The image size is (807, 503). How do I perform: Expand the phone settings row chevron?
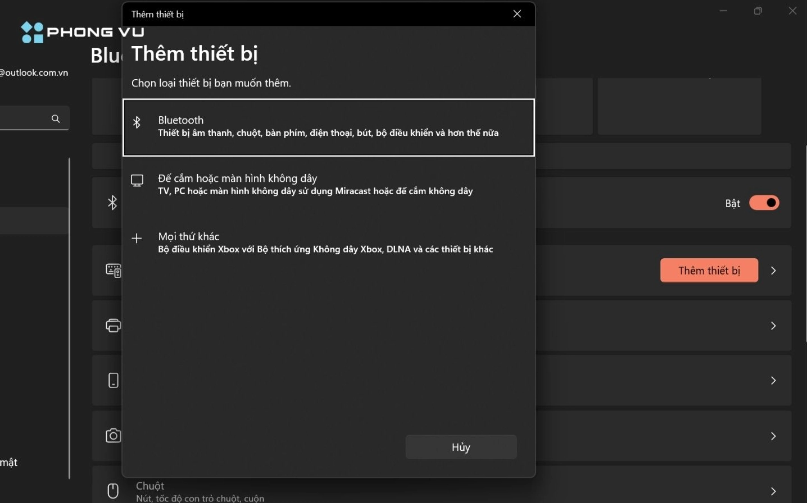pyautogui.click(x=774, y=380)
